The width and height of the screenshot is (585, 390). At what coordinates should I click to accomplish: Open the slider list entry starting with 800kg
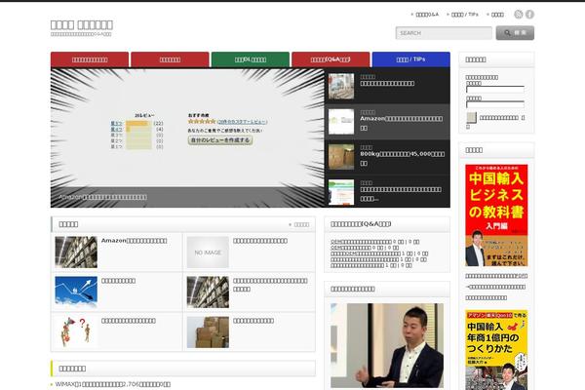(388, 157)
